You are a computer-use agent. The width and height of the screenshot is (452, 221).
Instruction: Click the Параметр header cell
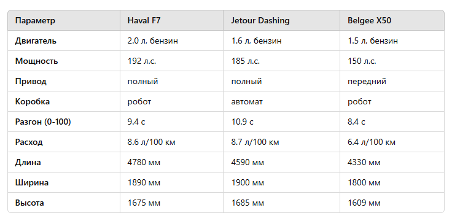click(64, 20)
